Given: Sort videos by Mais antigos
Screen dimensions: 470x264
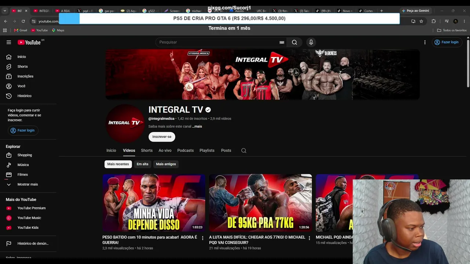Looking at the screenshot, I should [166, 164].
